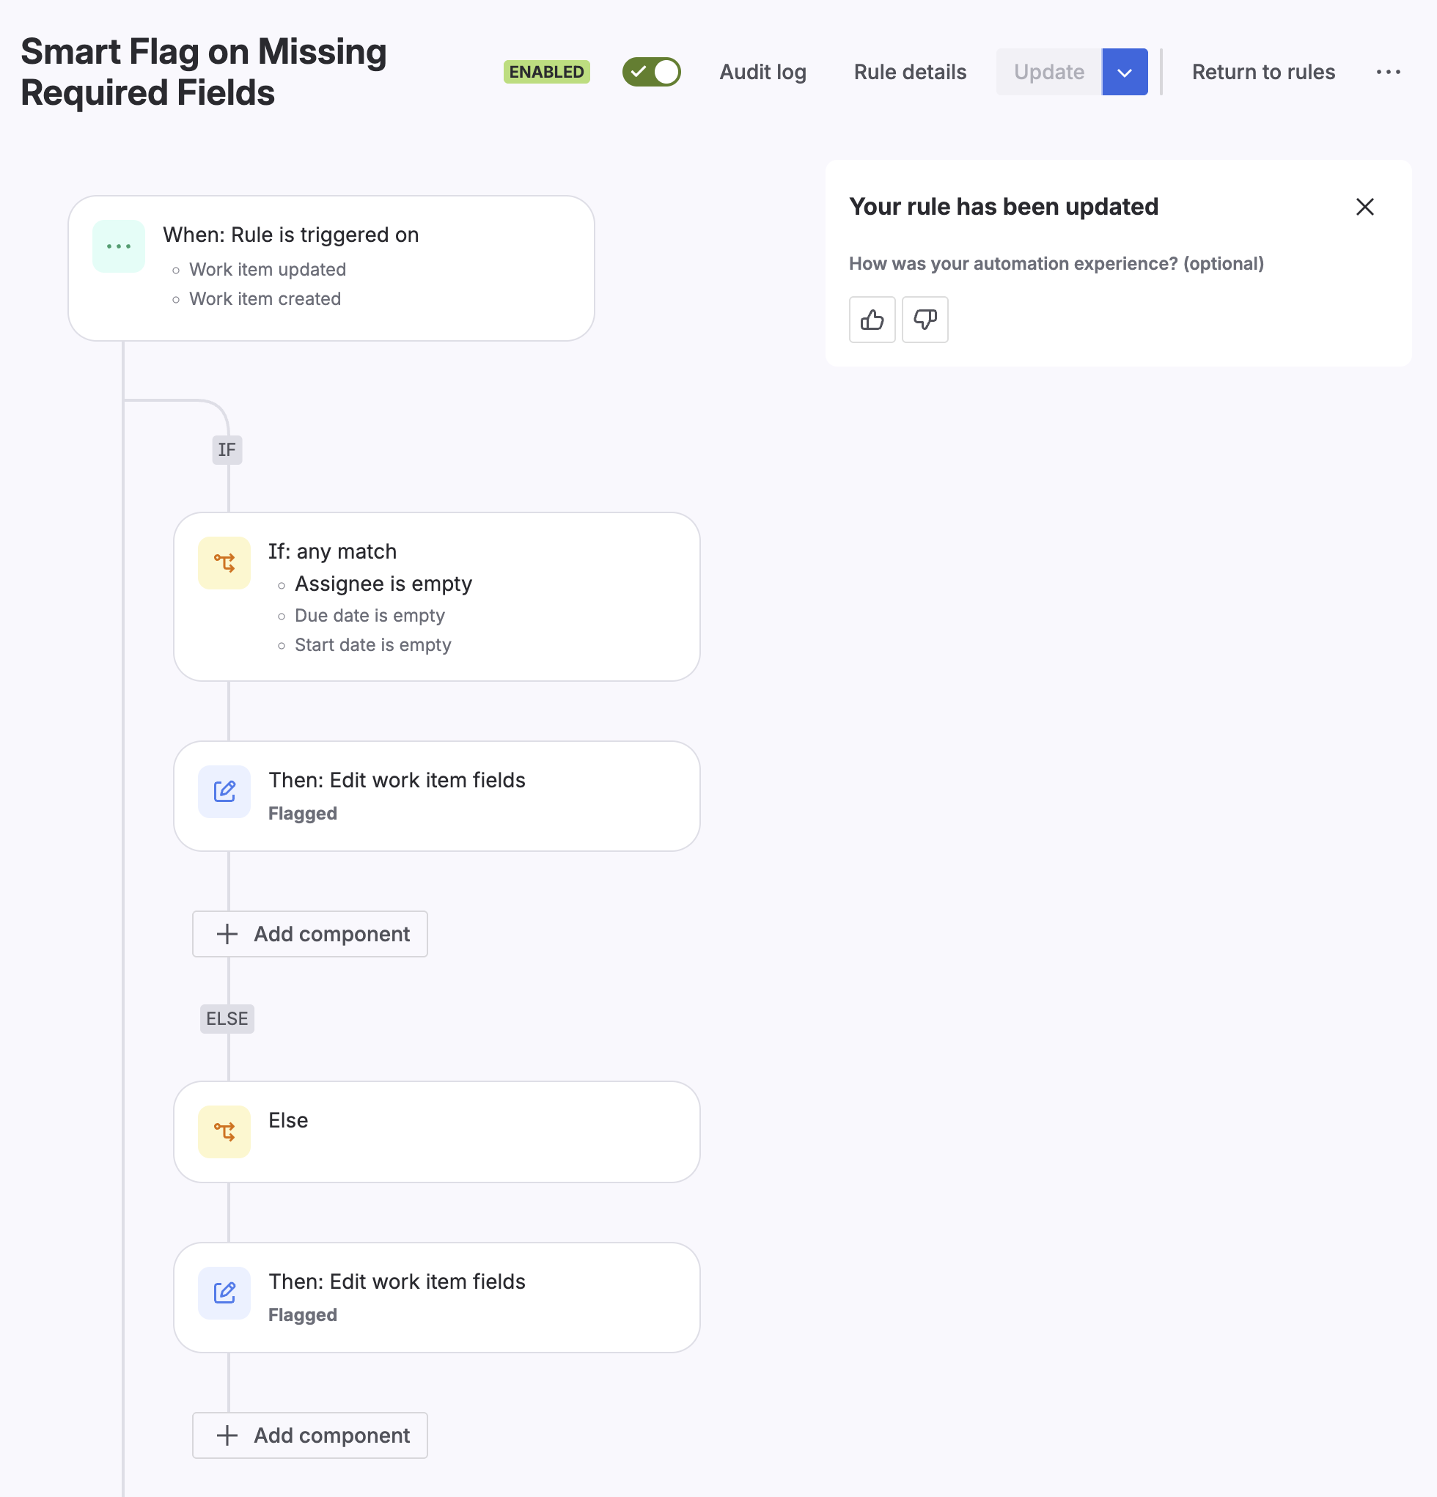Open the more actions ellipsis menu
Viewport: 1437px width, 1497px height.
[1387, 72]
